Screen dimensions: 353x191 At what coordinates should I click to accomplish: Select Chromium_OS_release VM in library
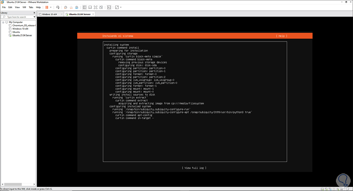point(24,26)
